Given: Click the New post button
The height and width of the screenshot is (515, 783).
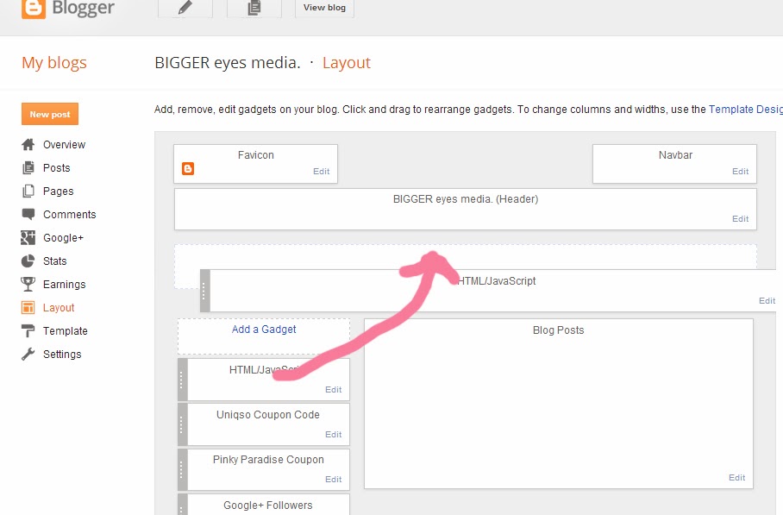Looking at the screenshot, I should click(x=49, y=113).
